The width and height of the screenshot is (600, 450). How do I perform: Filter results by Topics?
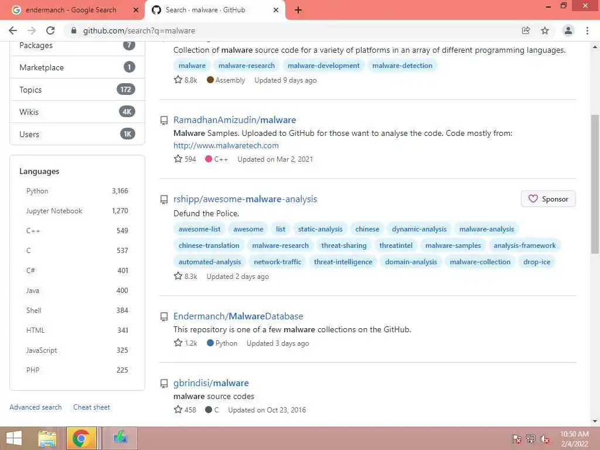click(77, 90)
